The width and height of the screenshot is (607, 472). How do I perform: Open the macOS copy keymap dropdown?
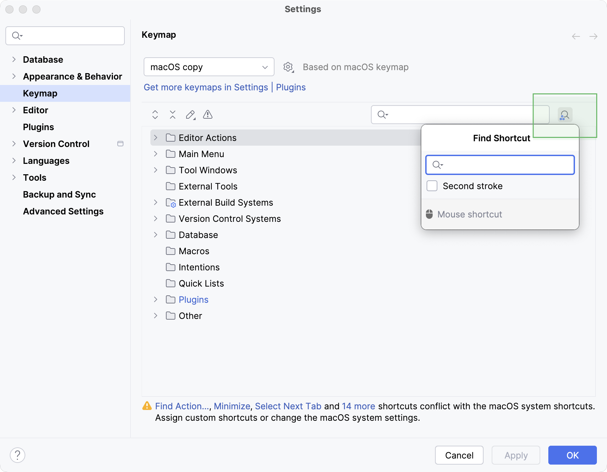pyautogui.click(x=208, y=67)
